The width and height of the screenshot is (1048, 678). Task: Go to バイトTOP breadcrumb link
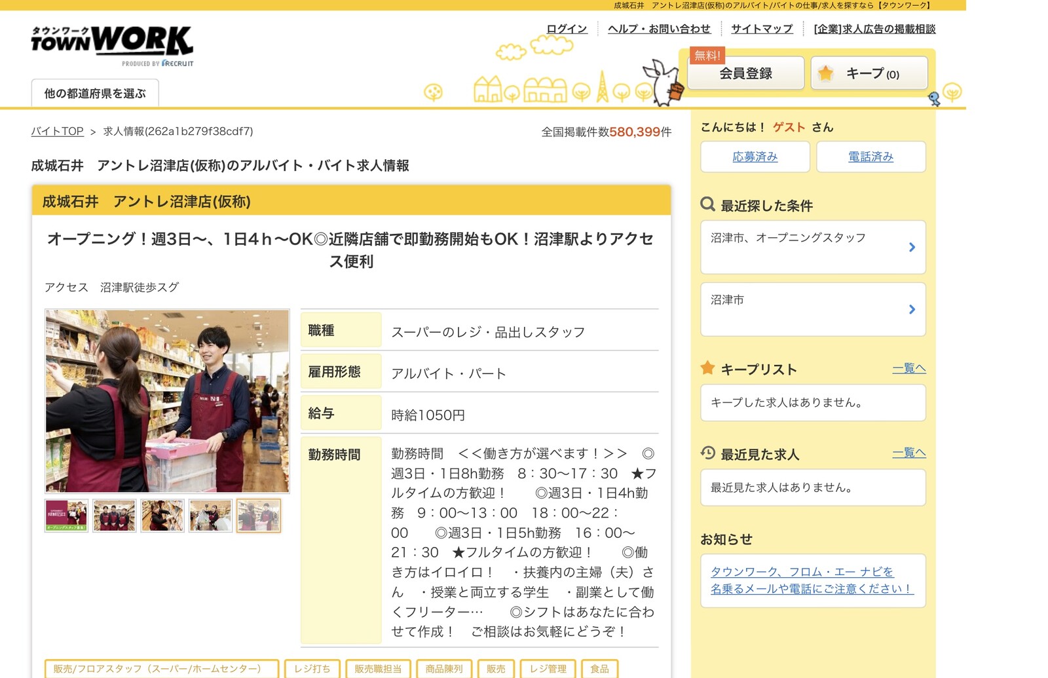[58, 131]
